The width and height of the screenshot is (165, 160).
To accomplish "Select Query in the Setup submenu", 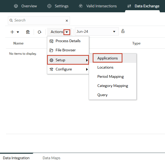I will coord(113,95).
